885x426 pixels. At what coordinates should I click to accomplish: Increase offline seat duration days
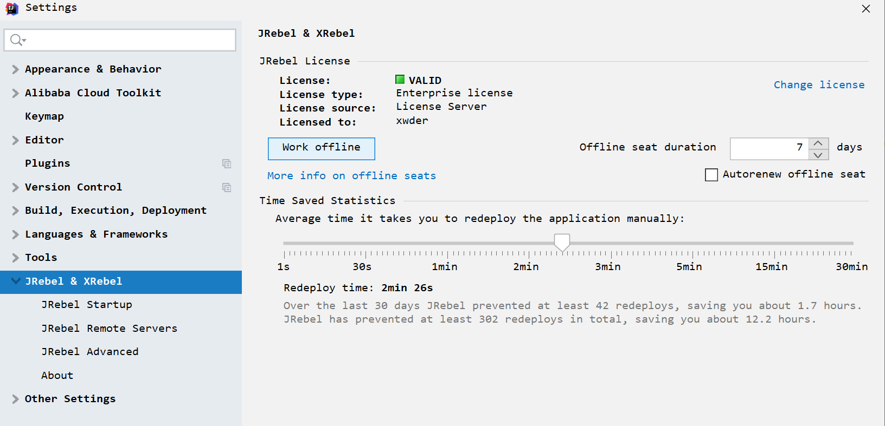click(818, 143)
